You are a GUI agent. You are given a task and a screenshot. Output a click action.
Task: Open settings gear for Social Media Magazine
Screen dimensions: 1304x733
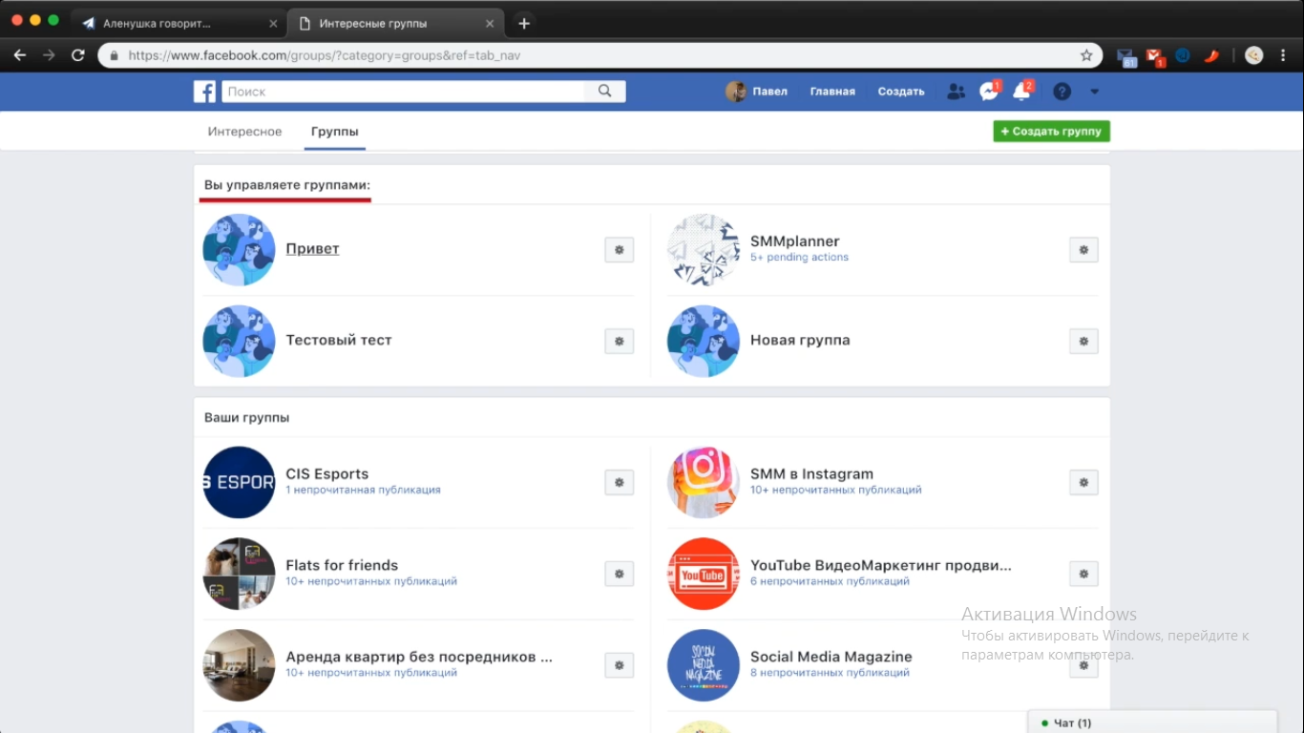pos(1083,665)
